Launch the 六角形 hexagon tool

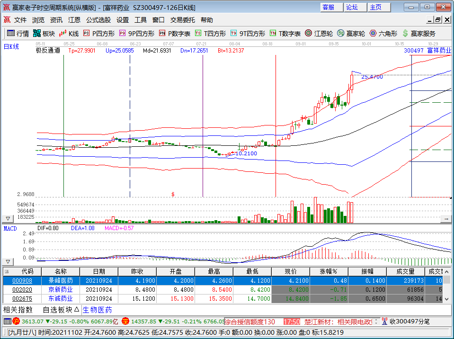coord(383,34)
